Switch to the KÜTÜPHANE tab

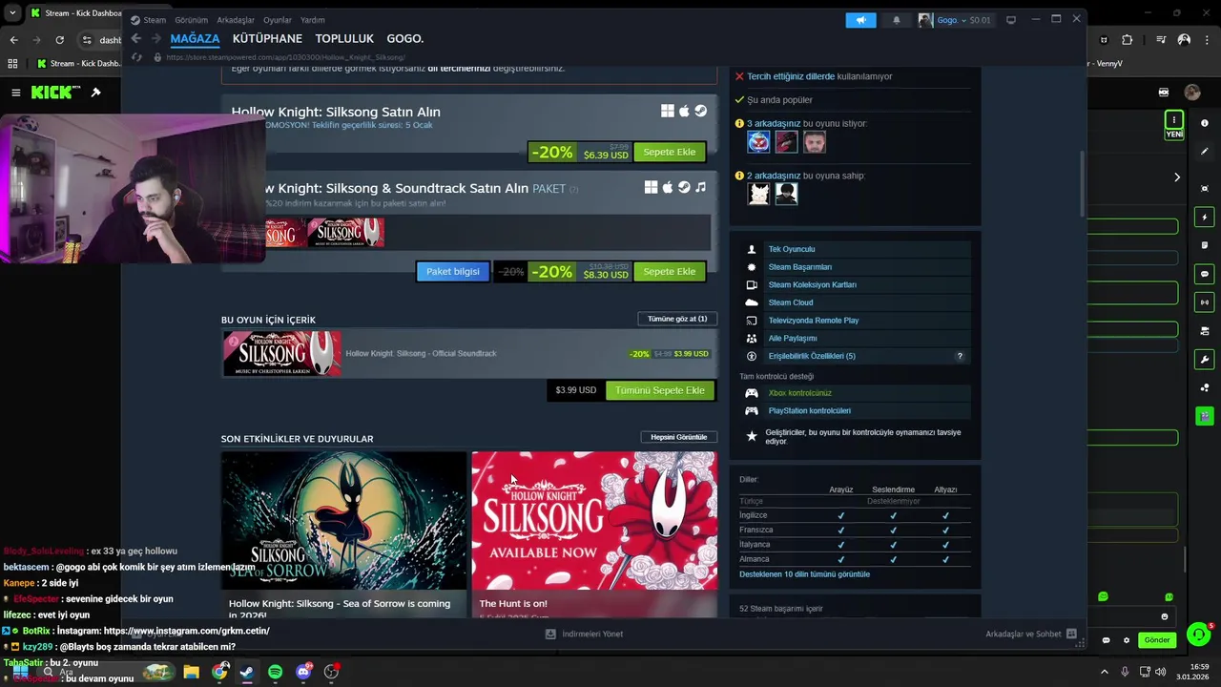point(267,38)
